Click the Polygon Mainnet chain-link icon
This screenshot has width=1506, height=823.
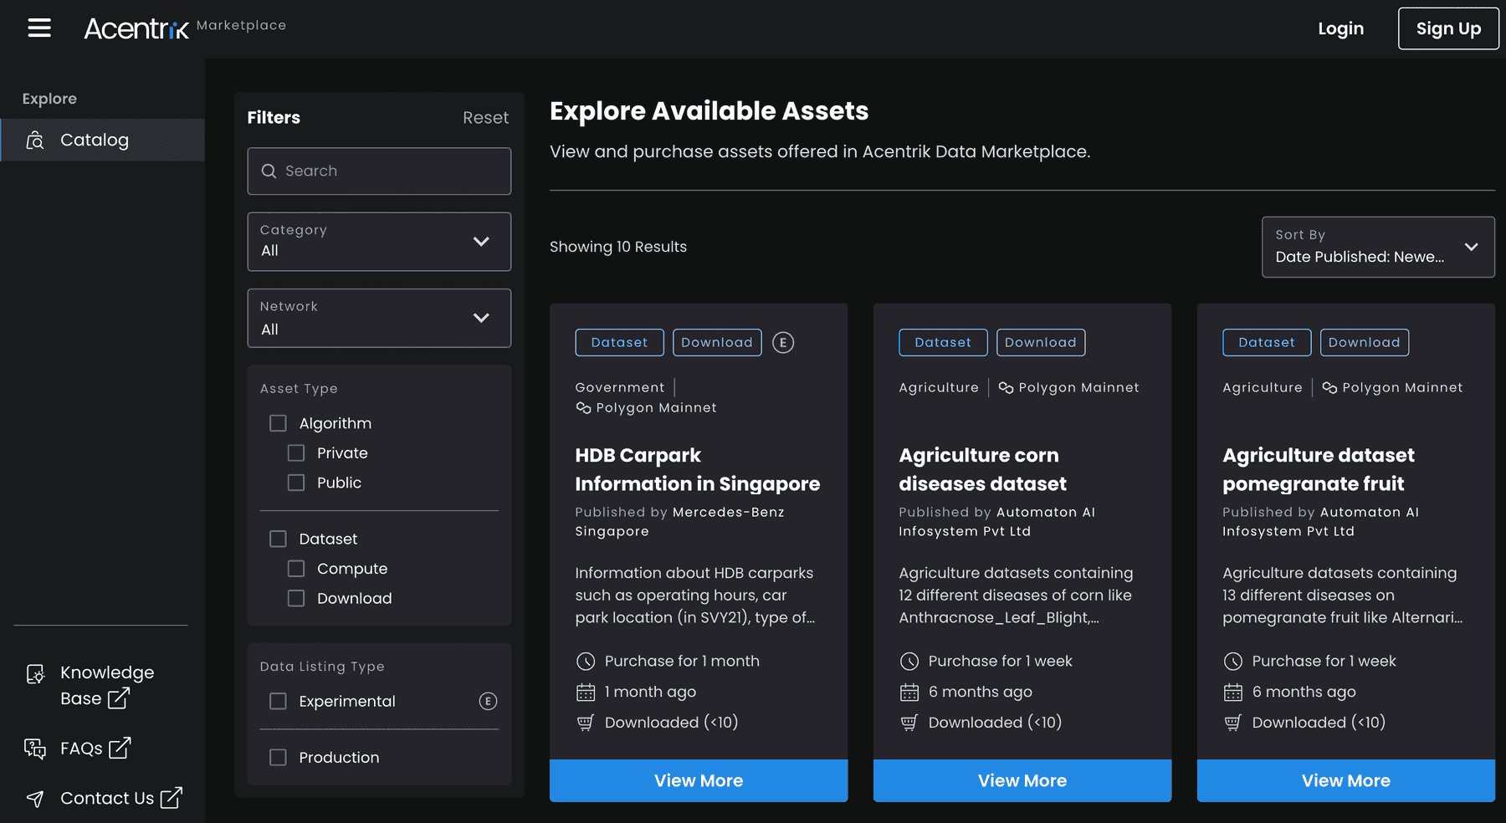(582, 407)
